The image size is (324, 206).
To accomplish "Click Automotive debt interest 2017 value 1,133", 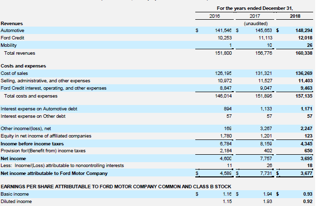I will point(266,109).
